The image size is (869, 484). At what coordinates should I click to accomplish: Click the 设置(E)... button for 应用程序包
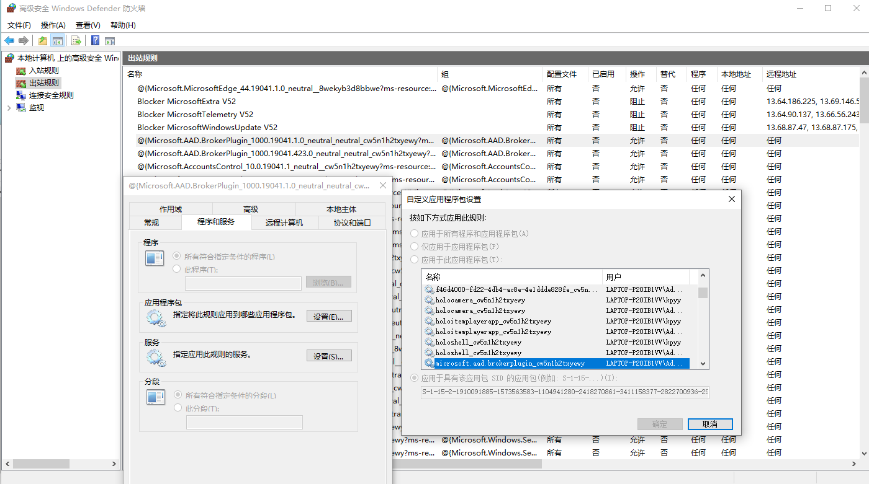pyautogui.click(x=329, y=316)
